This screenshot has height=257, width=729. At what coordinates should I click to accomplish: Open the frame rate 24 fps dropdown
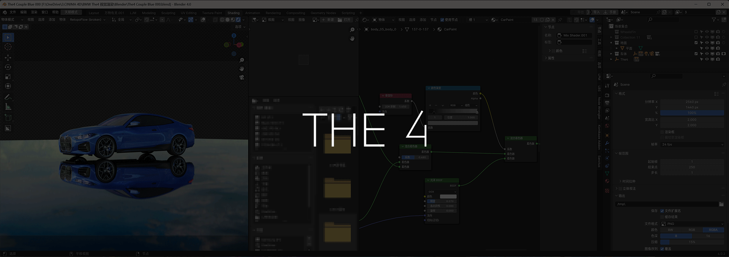[692, 145]
